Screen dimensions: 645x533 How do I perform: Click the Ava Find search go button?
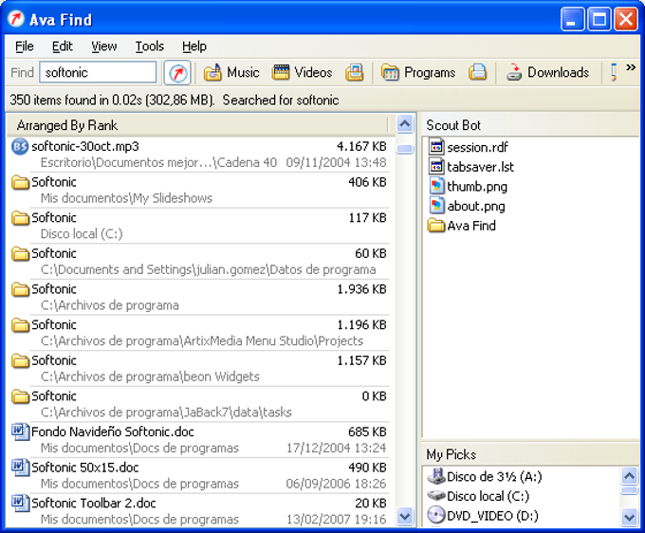(x=177, y=73)
